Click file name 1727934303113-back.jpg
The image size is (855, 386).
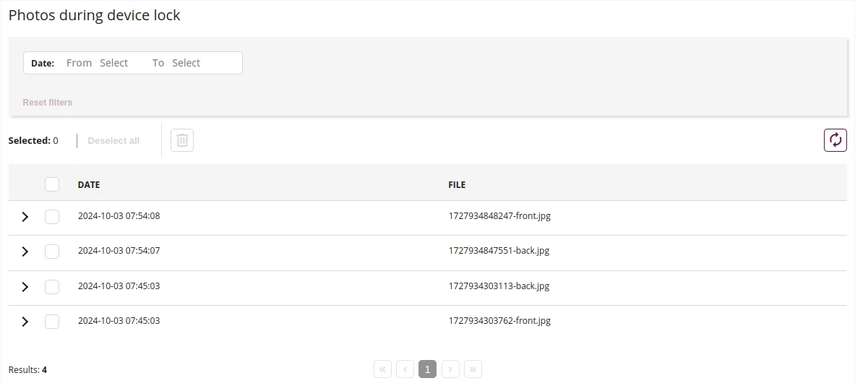pyautogui.click(x=499, y=286)
